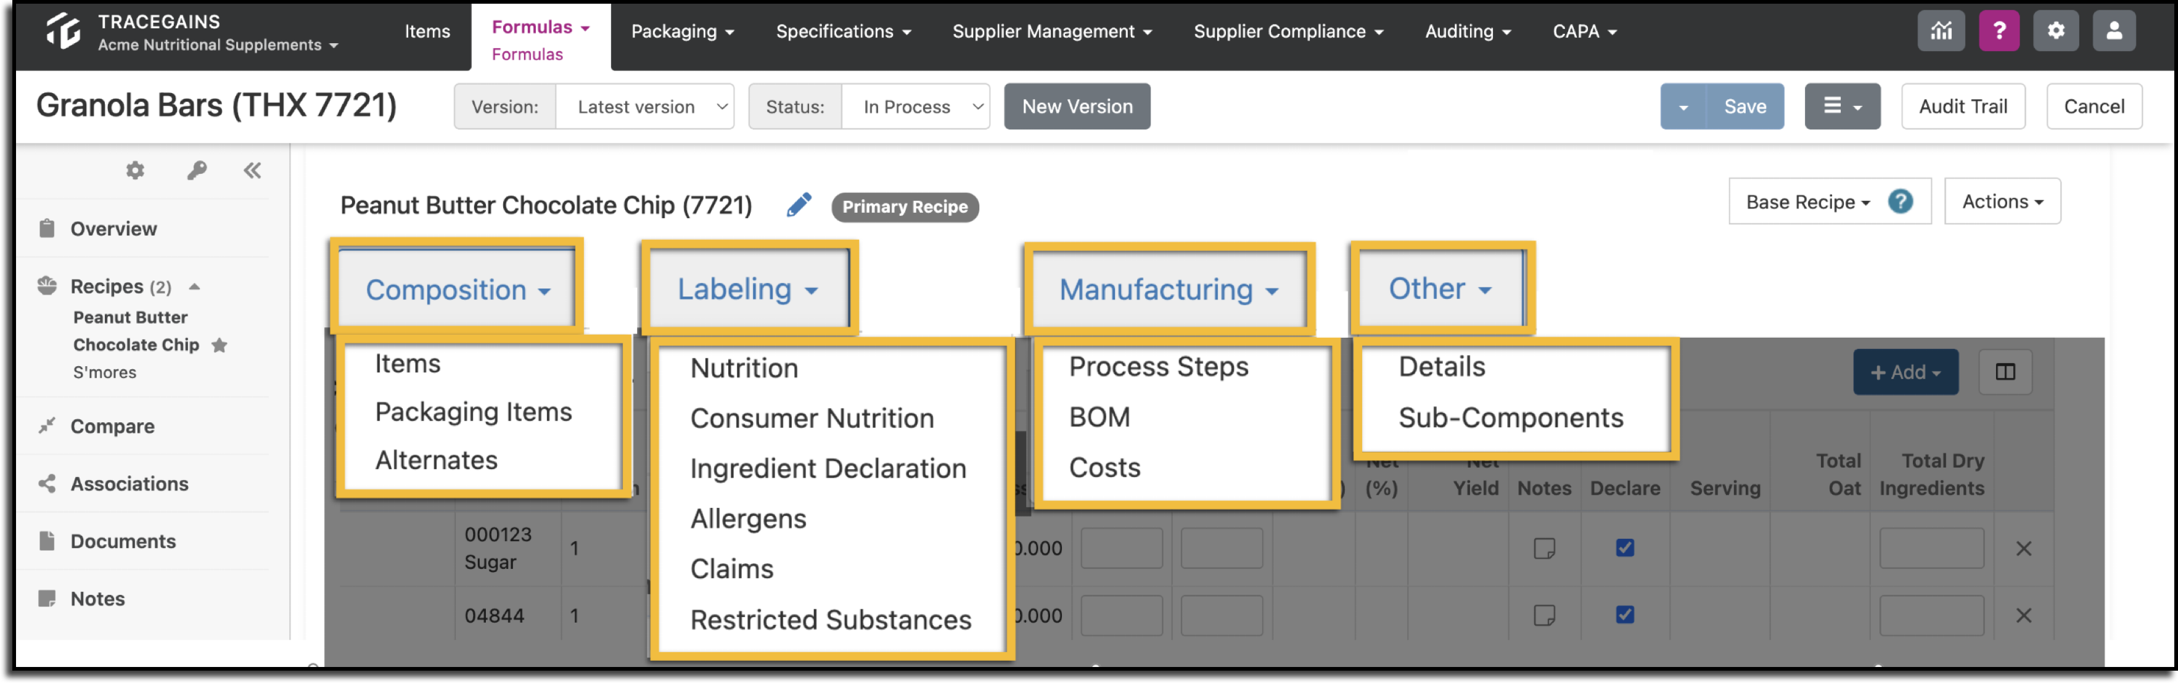Expand the Actions dropdown
This screenshot has width=2178, height=683.
[2001, 202]
